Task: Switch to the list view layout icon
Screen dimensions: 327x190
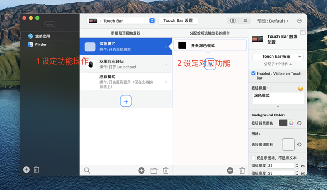Action: pyautogui.click(x=245, y=20)
